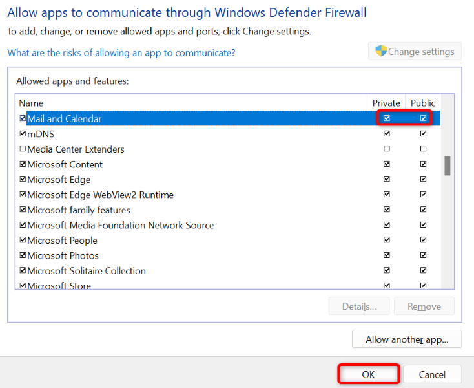Image resolution: width=474 pixels, height=388 pixels.
Task: Select Microsoft Edge WebView2 Runtime row
Action: [x=228, y=195]
